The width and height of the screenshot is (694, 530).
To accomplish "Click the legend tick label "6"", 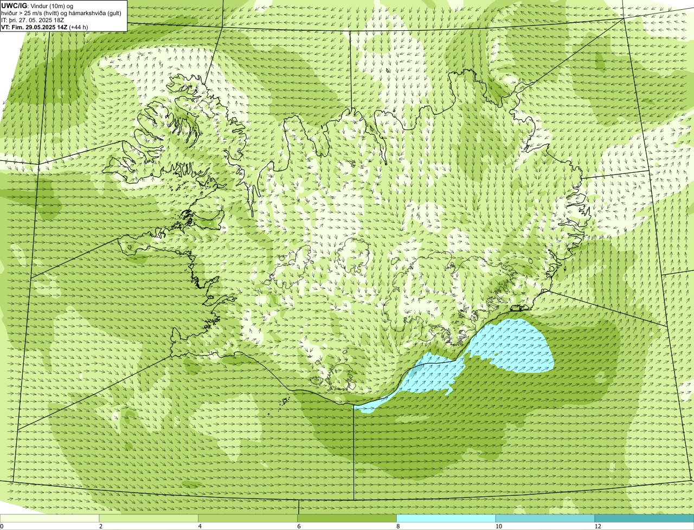I will tap(299, 526).
